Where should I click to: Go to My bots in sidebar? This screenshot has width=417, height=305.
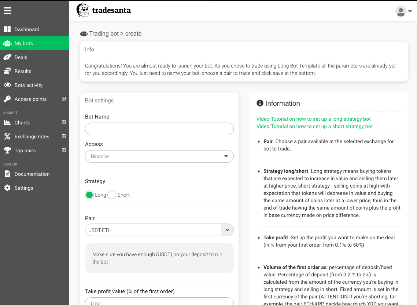coord(24,43)
